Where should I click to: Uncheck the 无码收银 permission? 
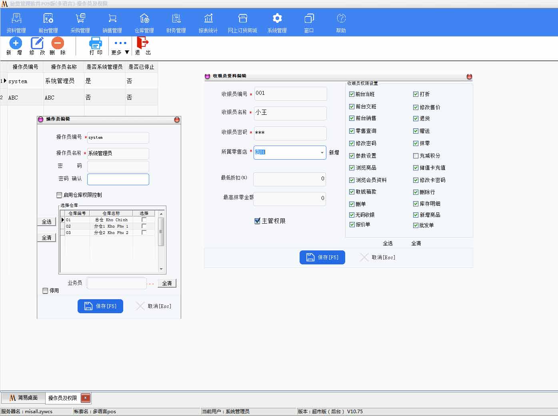tap(352, 215)
